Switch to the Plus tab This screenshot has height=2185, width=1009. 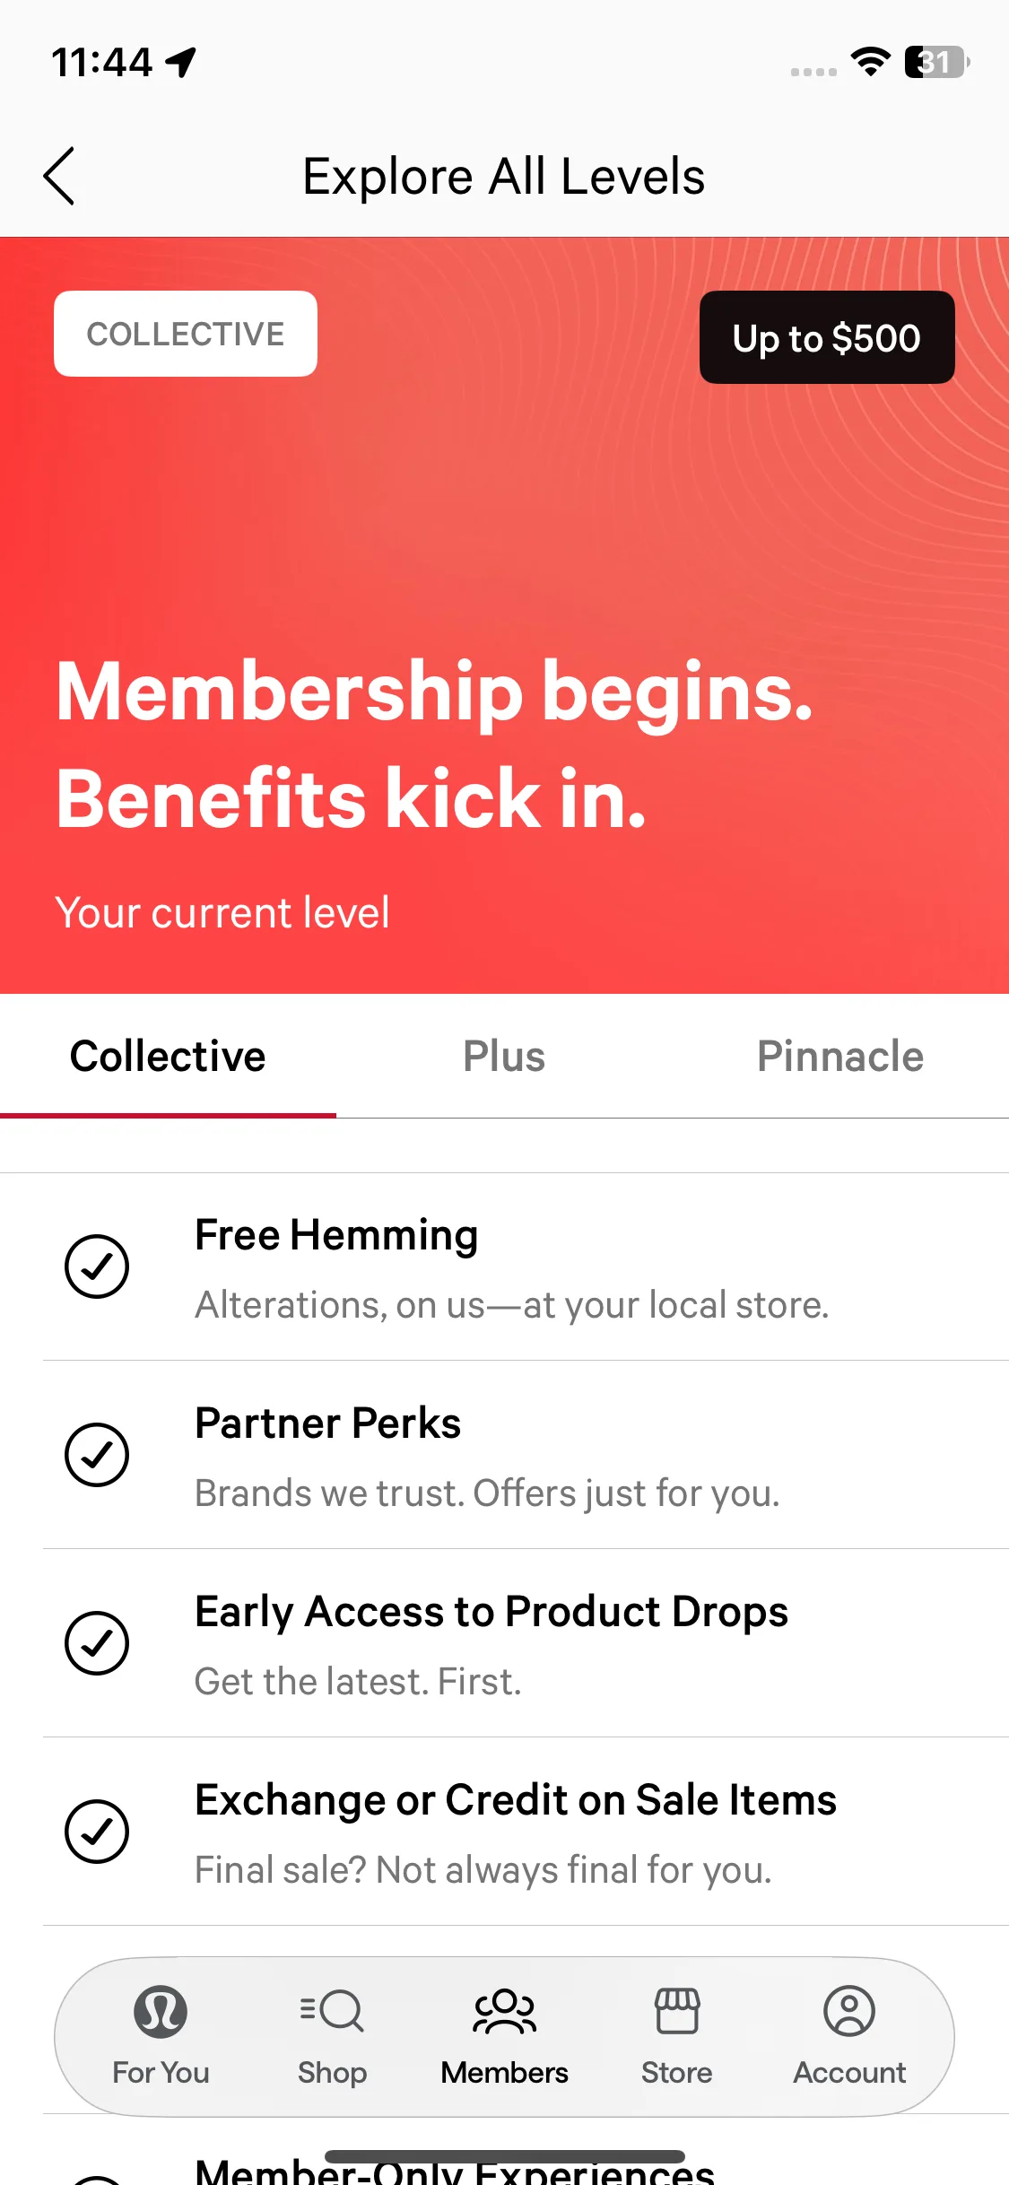click(x=504, y=1056)
